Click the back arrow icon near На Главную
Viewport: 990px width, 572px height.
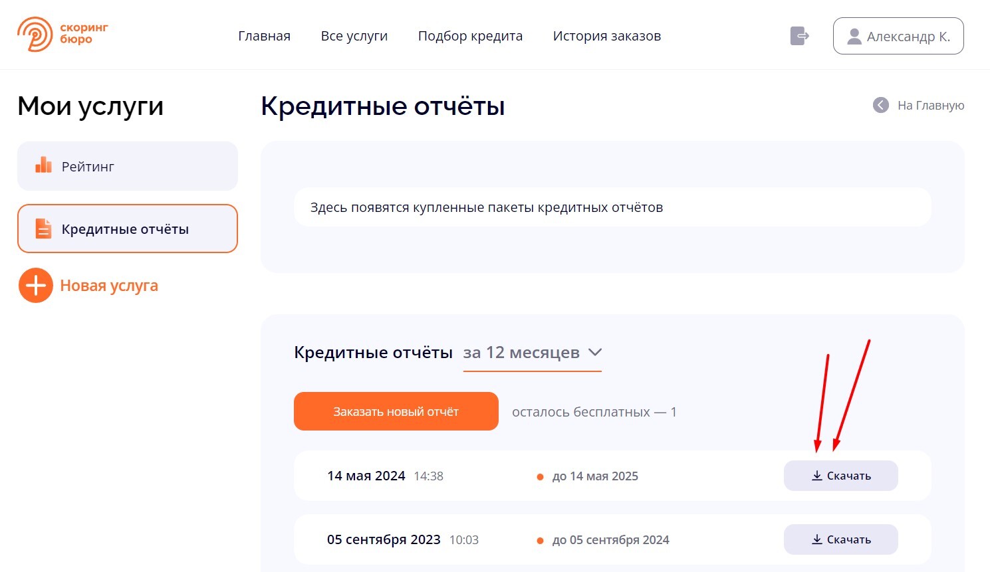click(x=881, y=105)
